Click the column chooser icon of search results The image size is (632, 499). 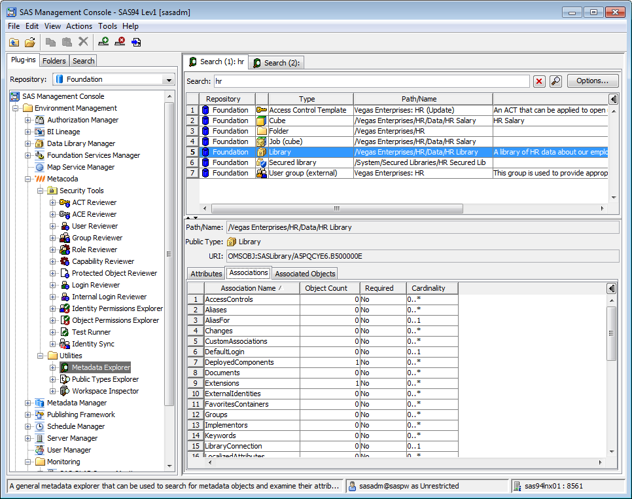point(613,99)
